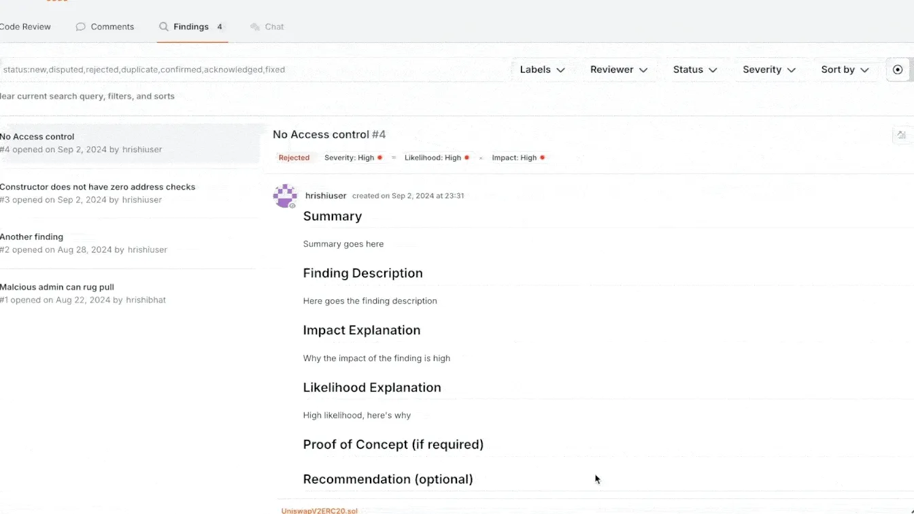
Task: Switch to the Code Review tab
Action: 25,27
